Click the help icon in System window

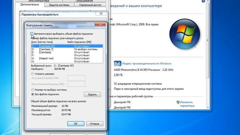[x=203, y=1]
